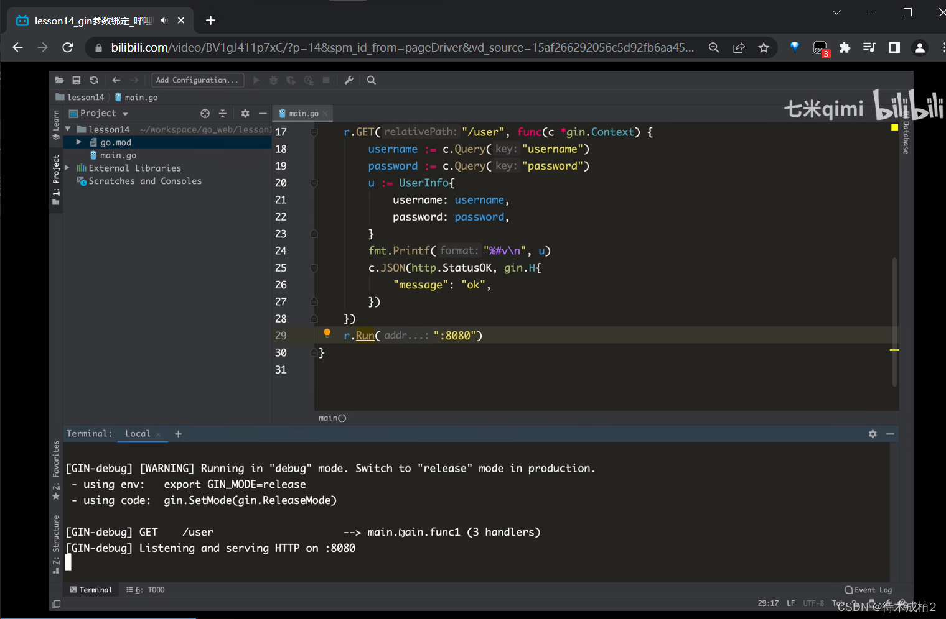
Task: Click the IDE settings wrench icon
Action: click(349, 80)
